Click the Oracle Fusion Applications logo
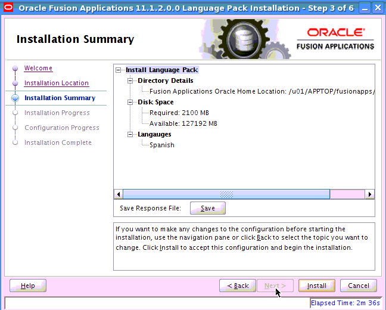The width and height of the screenshot is (386, 310). click(335, 39)
